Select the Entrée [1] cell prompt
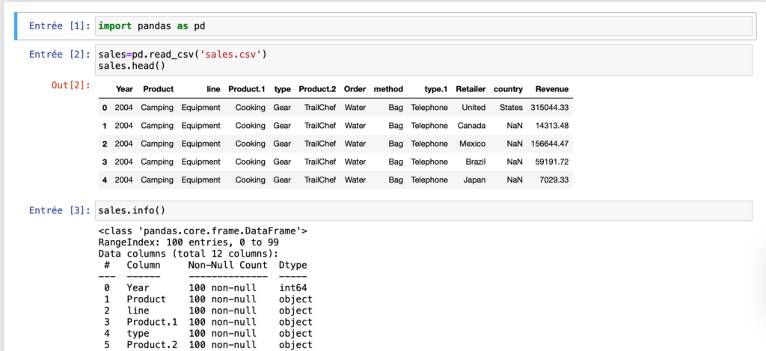 click(60, 26)
